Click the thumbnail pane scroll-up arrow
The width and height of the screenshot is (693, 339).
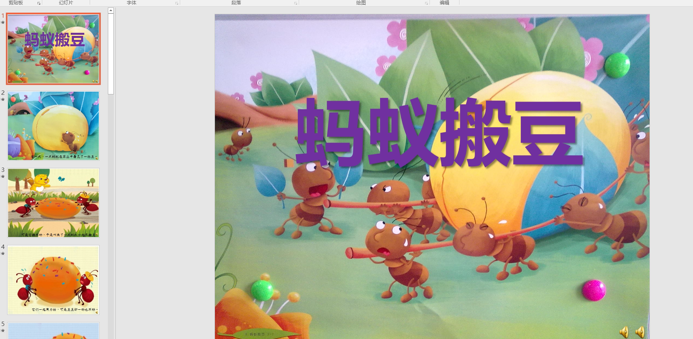click(111, 11)
